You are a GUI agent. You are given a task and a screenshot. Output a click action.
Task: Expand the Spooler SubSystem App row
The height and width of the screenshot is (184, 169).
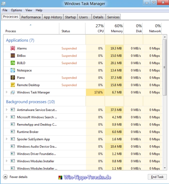click(7, 139)
